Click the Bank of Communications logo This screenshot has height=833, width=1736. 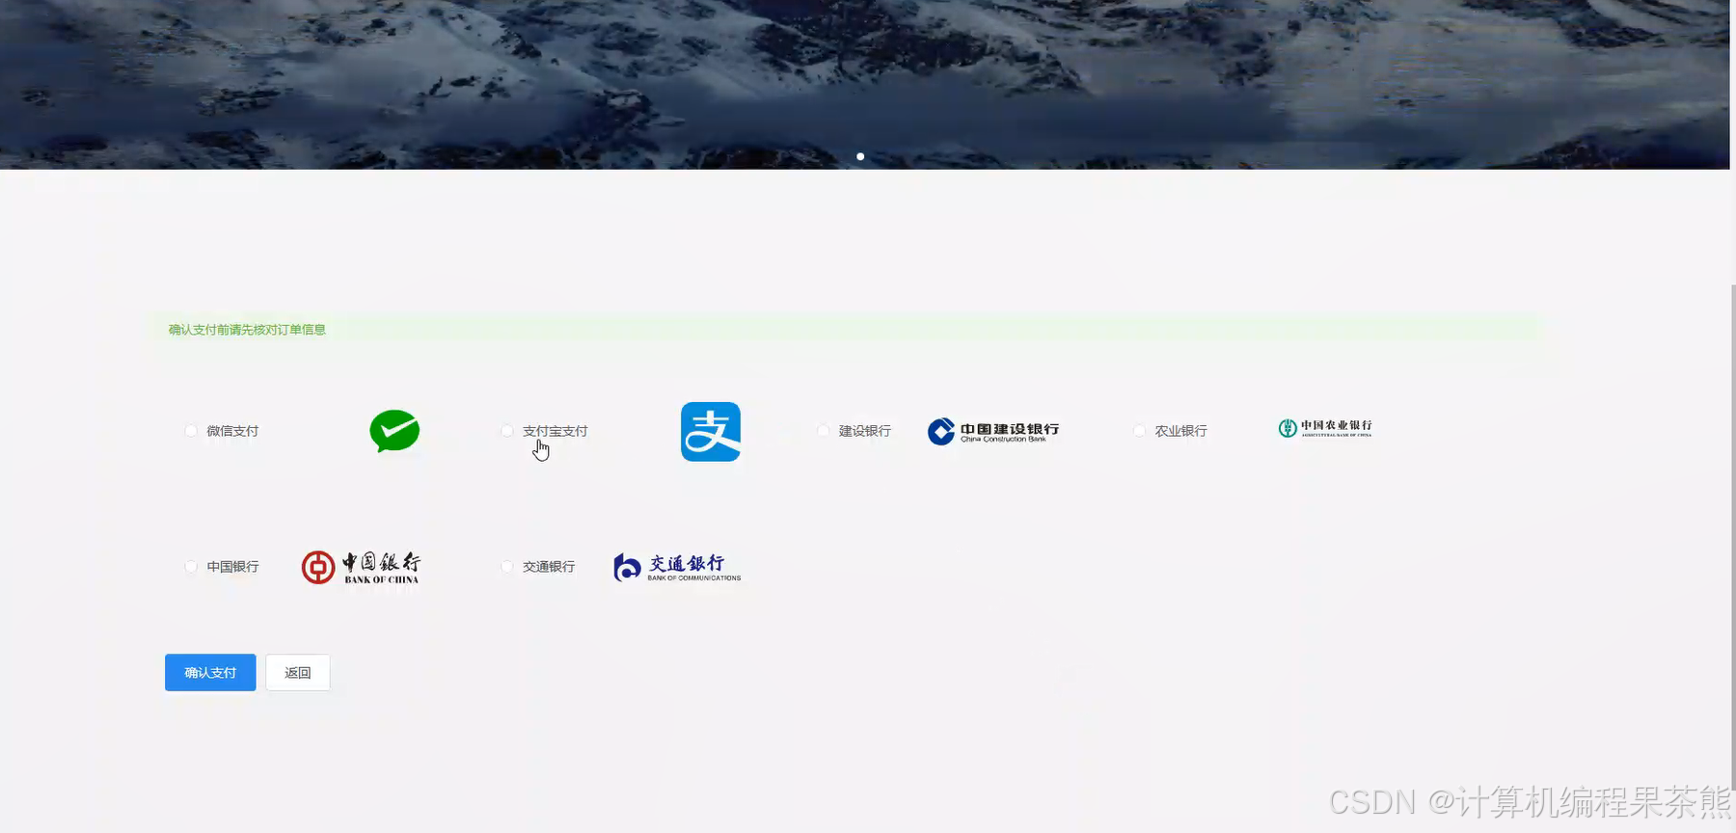(x=677, y=567)
